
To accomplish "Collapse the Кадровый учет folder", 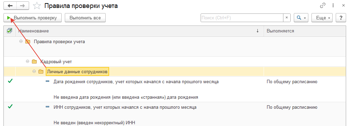I will [28, 61].
